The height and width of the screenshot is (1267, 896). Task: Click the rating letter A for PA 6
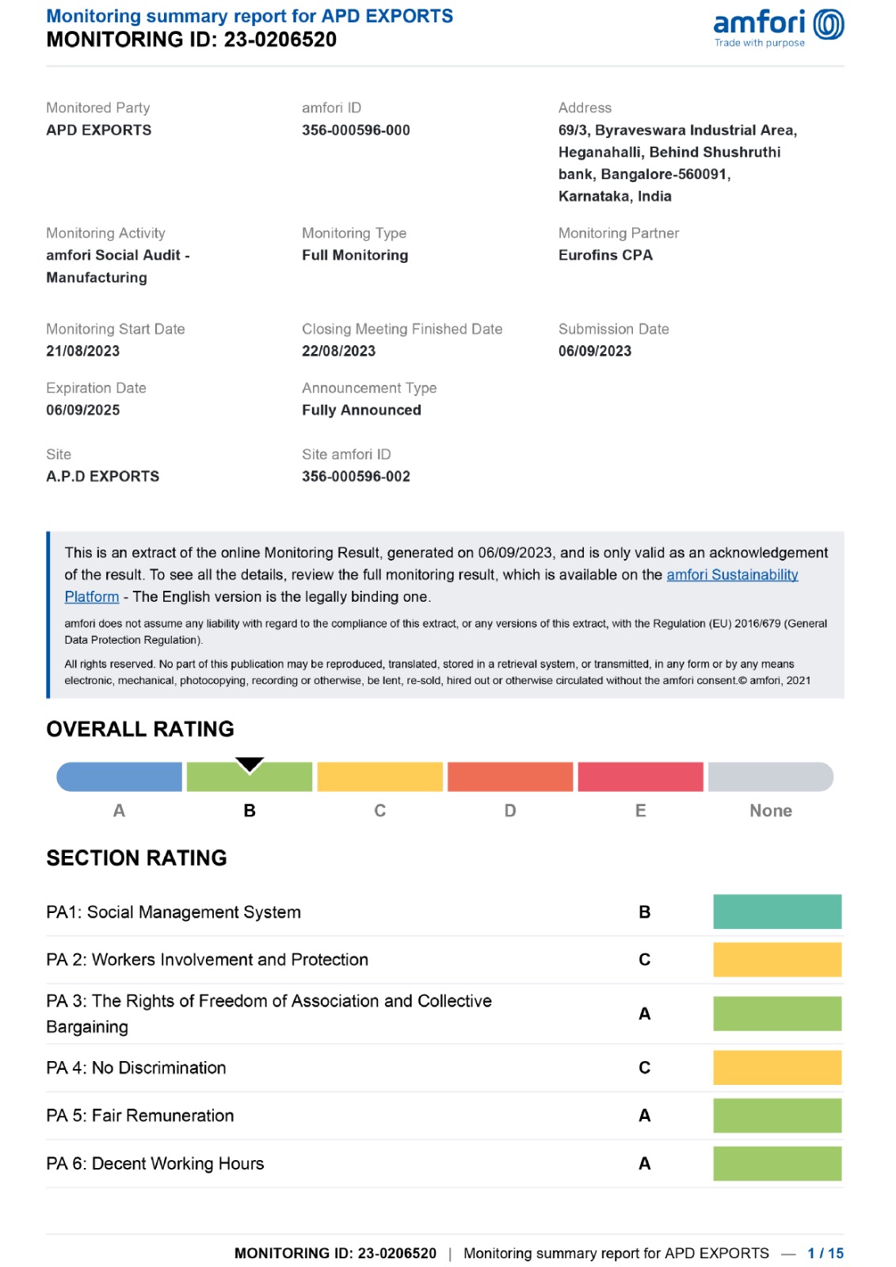pos(645,1164)
